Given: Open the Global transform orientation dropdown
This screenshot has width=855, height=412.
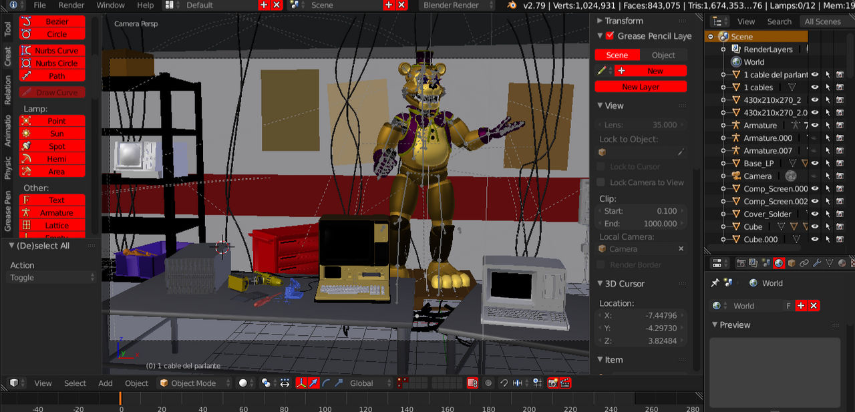Looking at the screenshot, I should pyautogui.click(x=361, y=383).
